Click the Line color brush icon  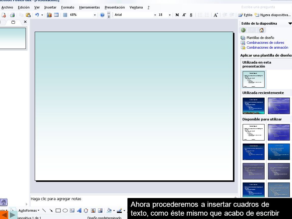coord(119,210)
